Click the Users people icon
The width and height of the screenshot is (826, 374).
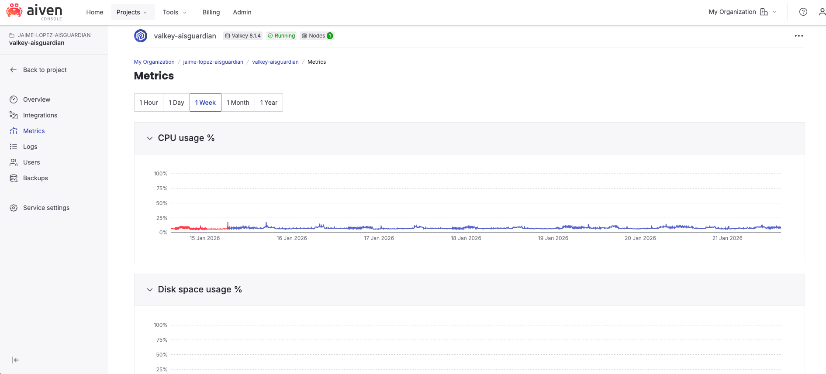(14, 162)
